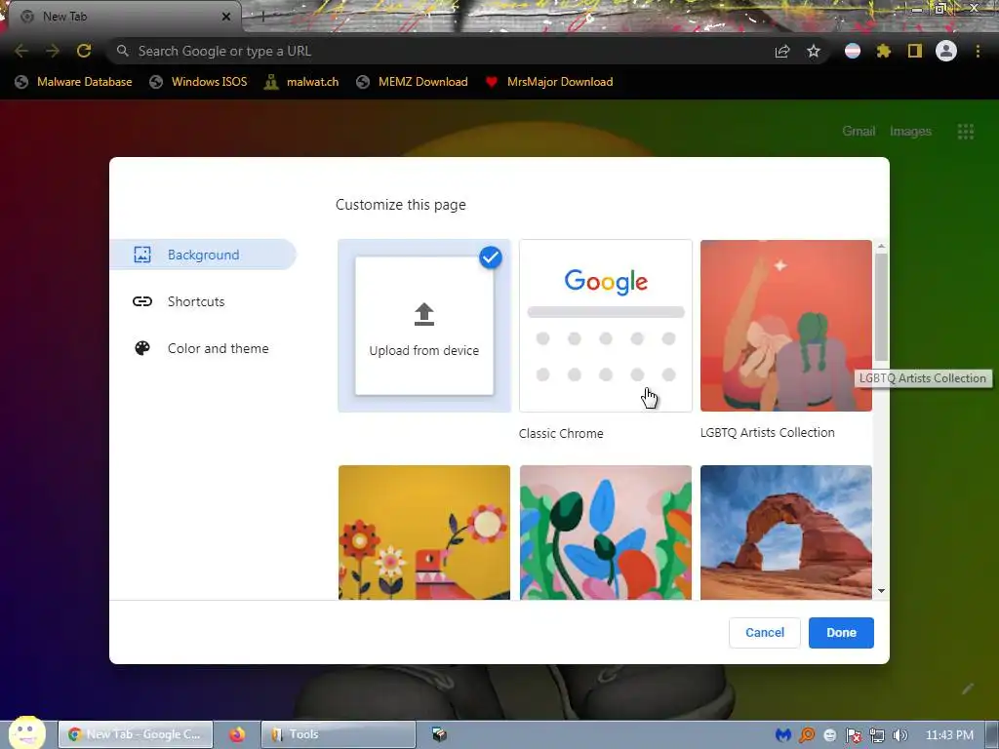Click the blue selected checkmark badge

point(491,257)
